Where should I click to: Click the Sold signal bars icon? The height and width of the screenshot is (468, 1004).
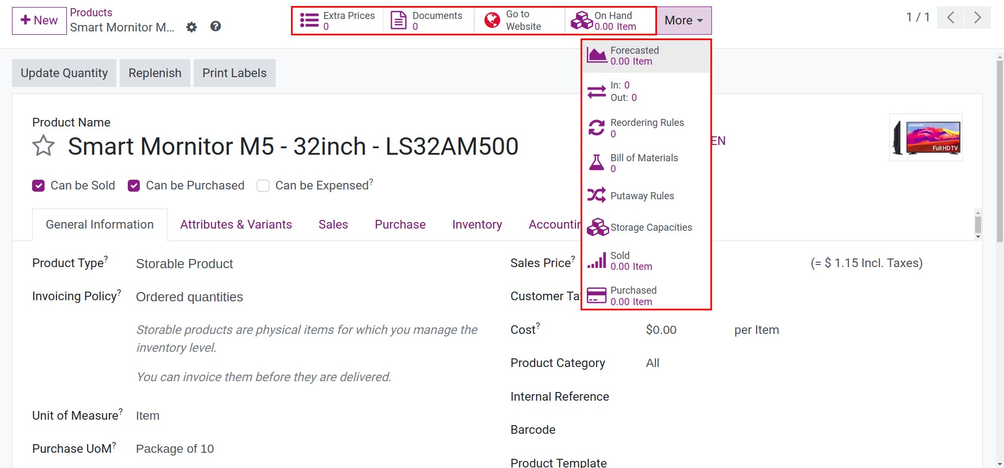597,261
